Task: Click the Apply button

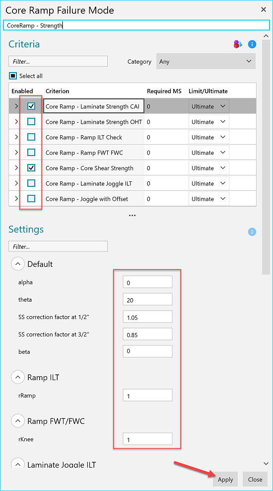Action: pyautogui.click(x=225, y=480)
